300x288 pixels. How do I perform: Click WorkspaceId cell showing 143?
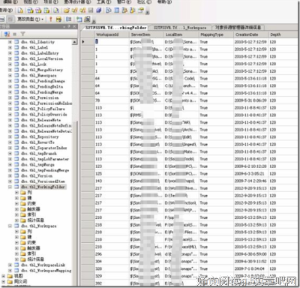[x=112, y=181]
